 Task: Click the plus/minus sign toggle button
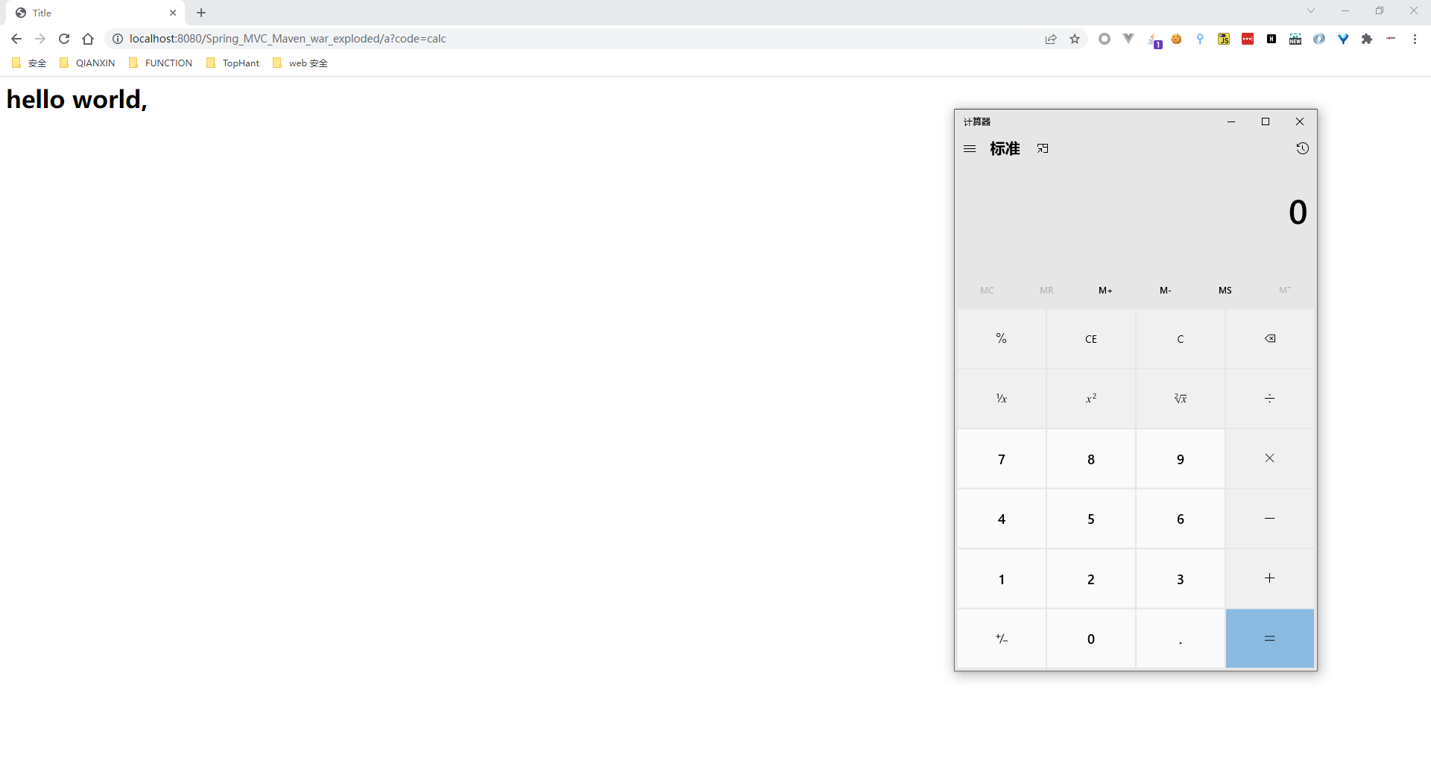point(1002,639)
